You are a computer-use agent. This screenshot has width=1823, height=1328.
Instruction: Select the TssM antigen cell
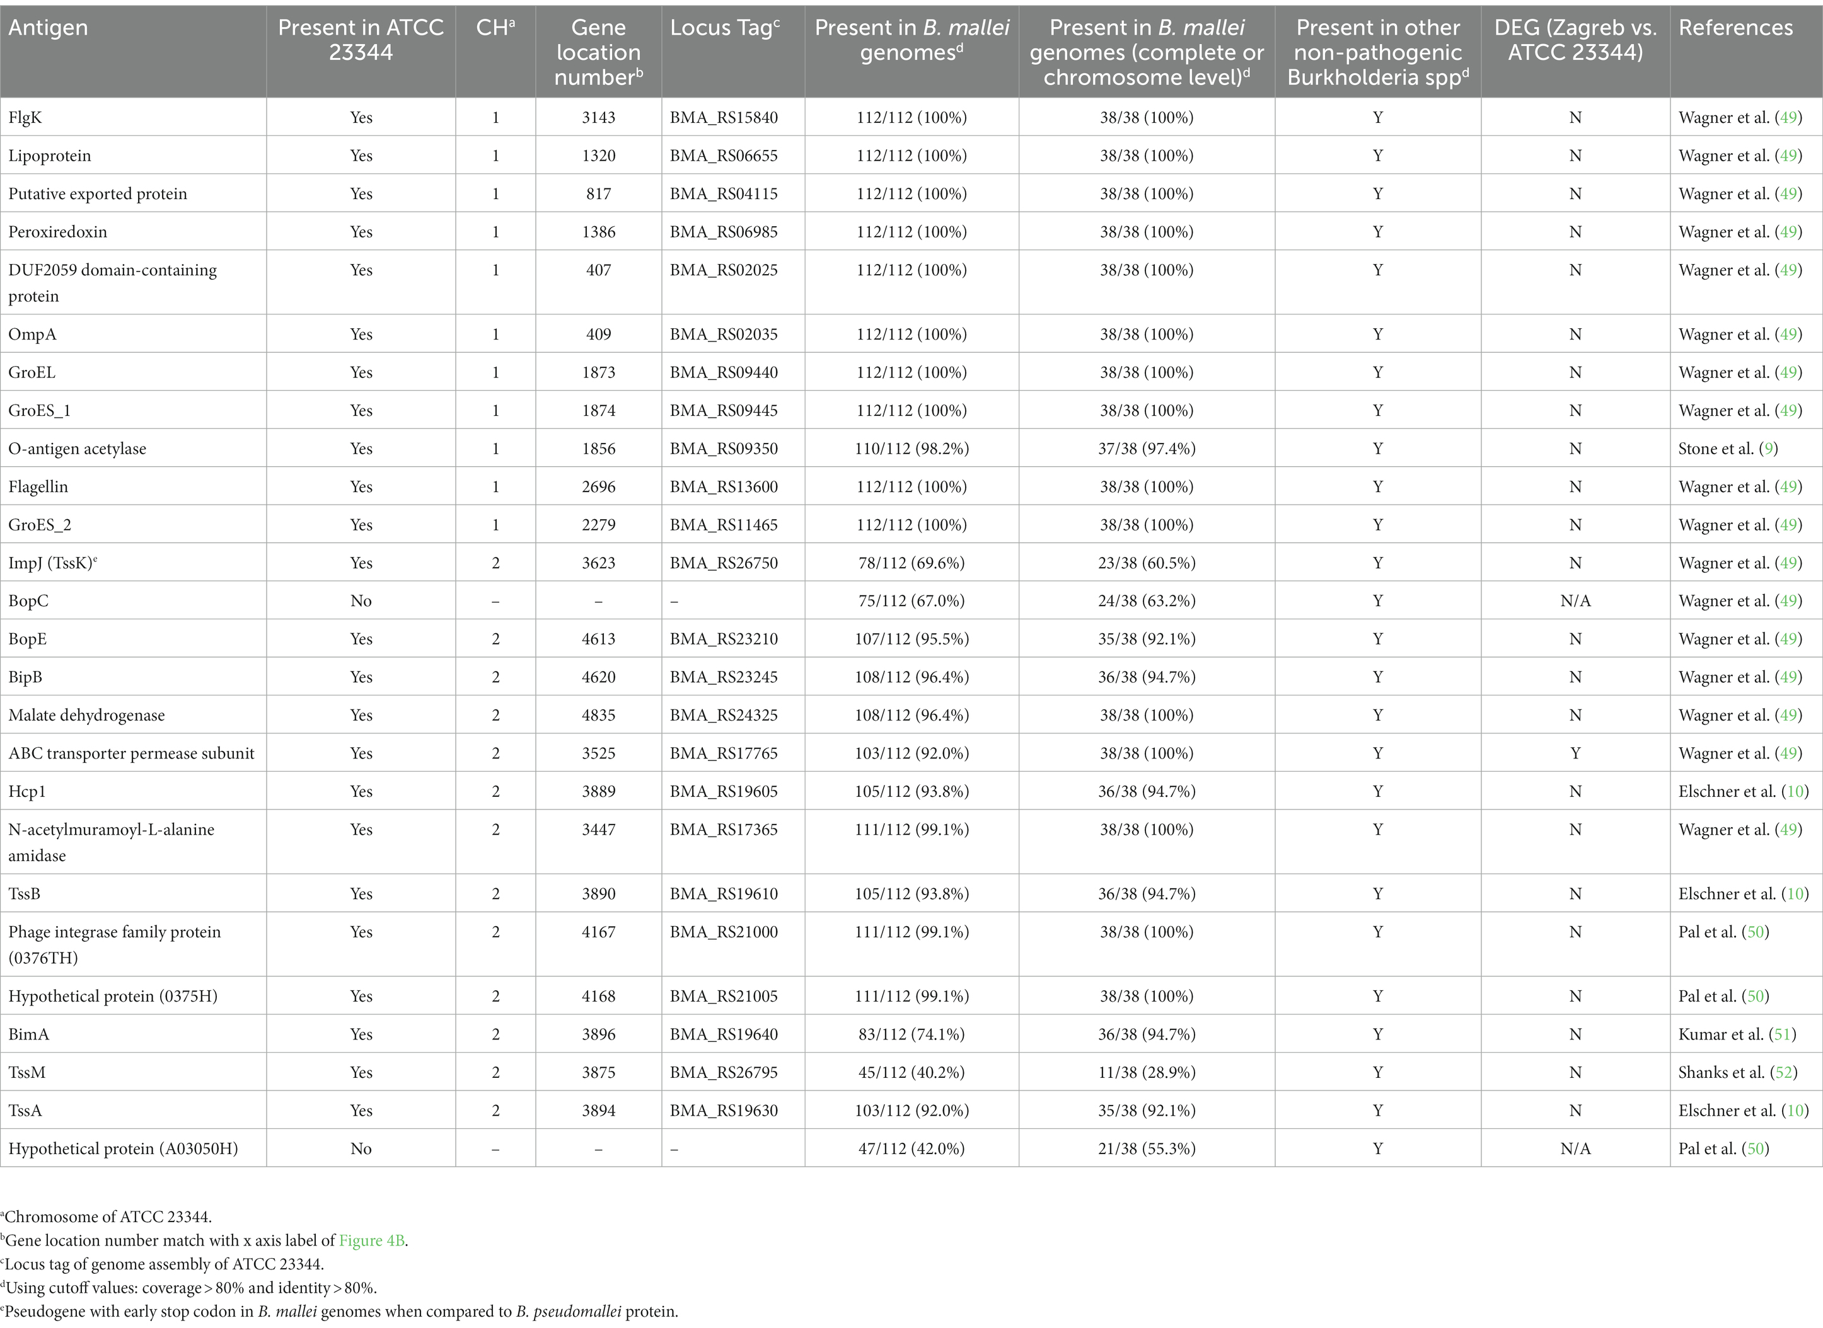134,1072
